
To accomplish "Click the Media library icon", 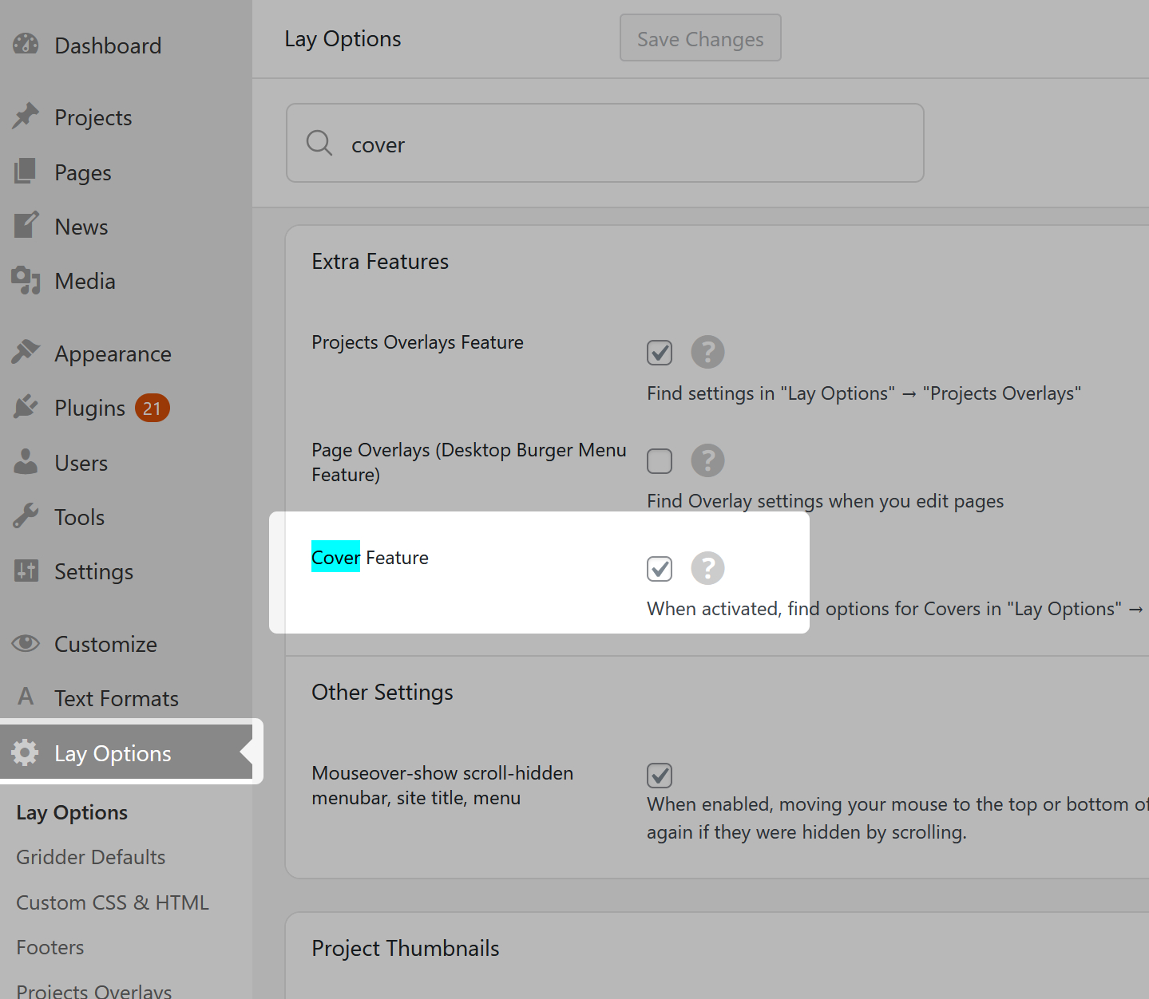I will [x=26, y=281].
